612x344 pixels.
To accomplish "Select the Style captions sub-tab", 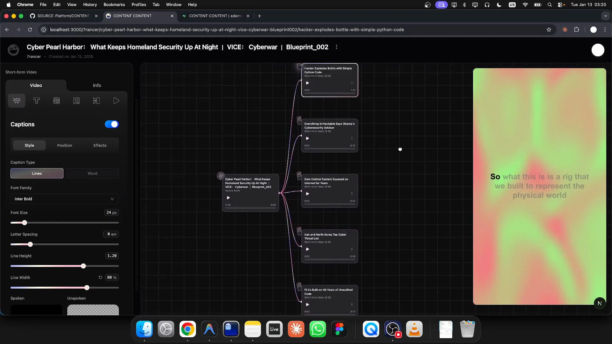I will [29, 145].
